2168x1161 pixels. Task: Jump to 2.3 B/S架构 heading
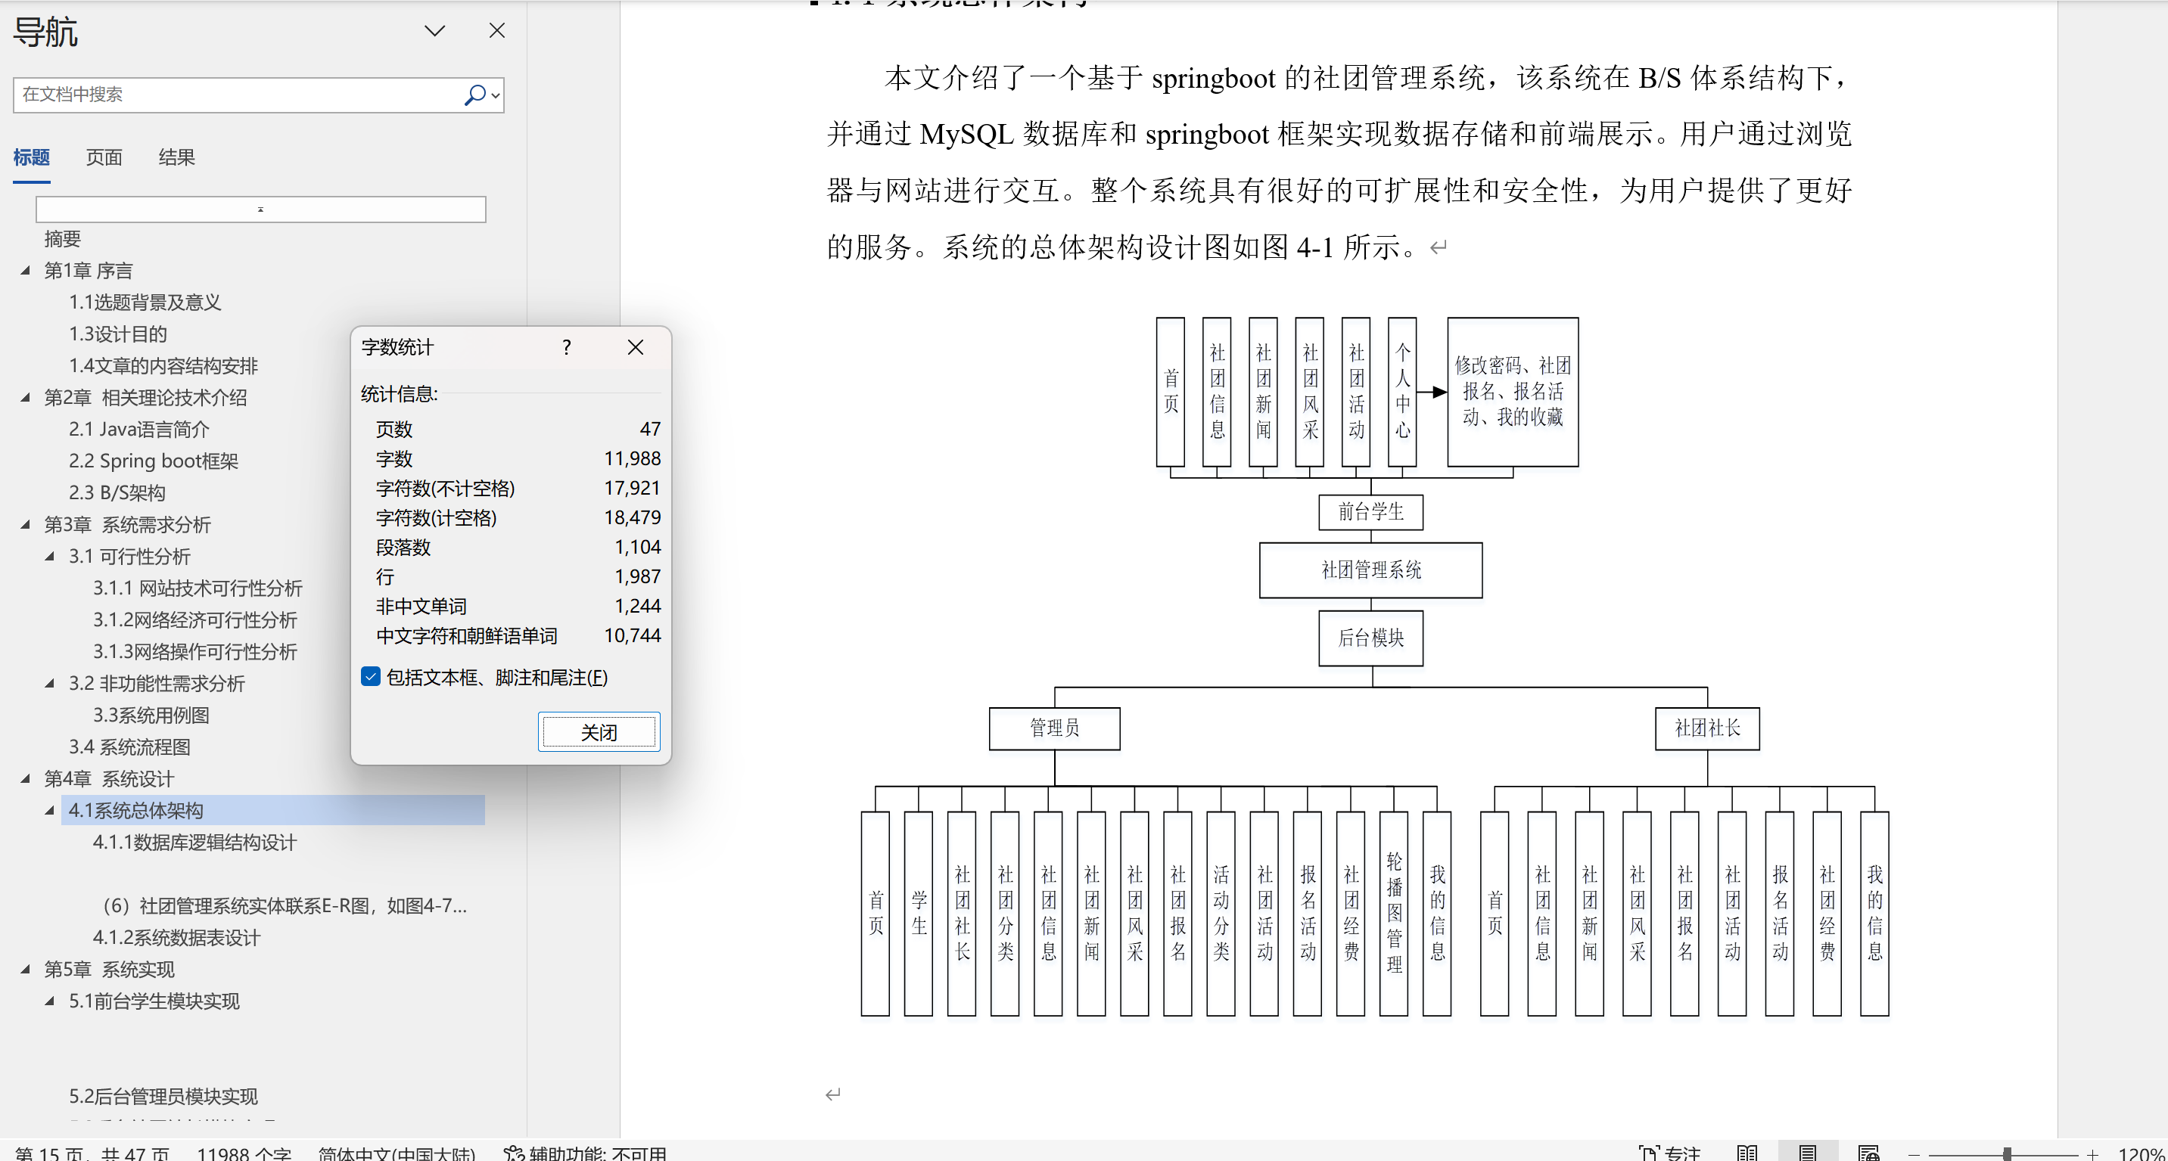click(x=117, y=493)
